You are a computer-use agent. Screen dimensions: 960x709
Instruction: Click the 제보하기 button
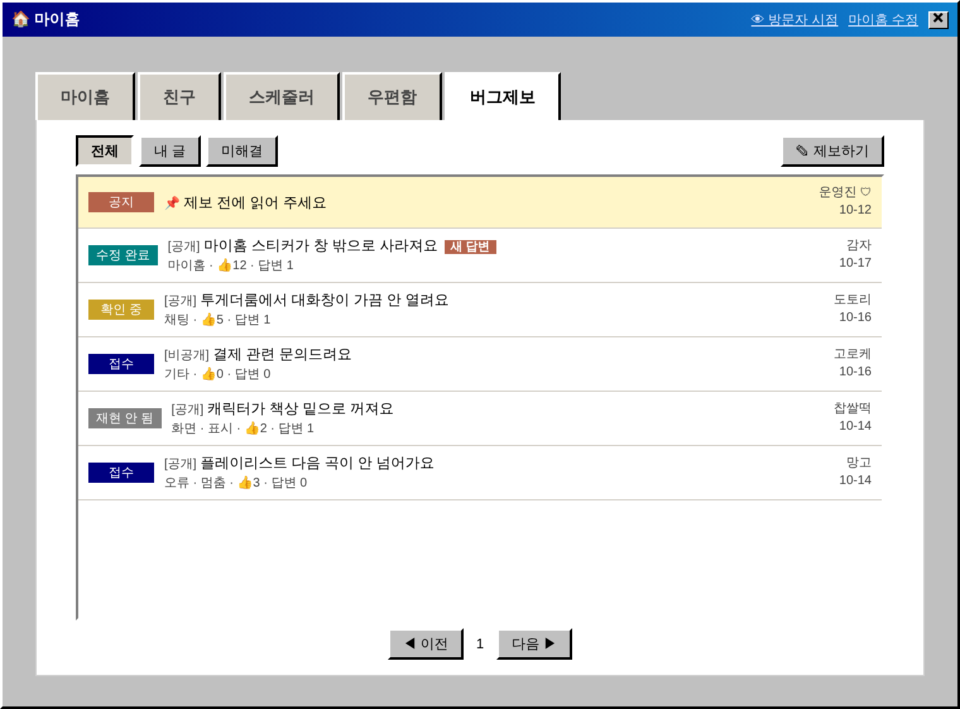coord(832,151)
